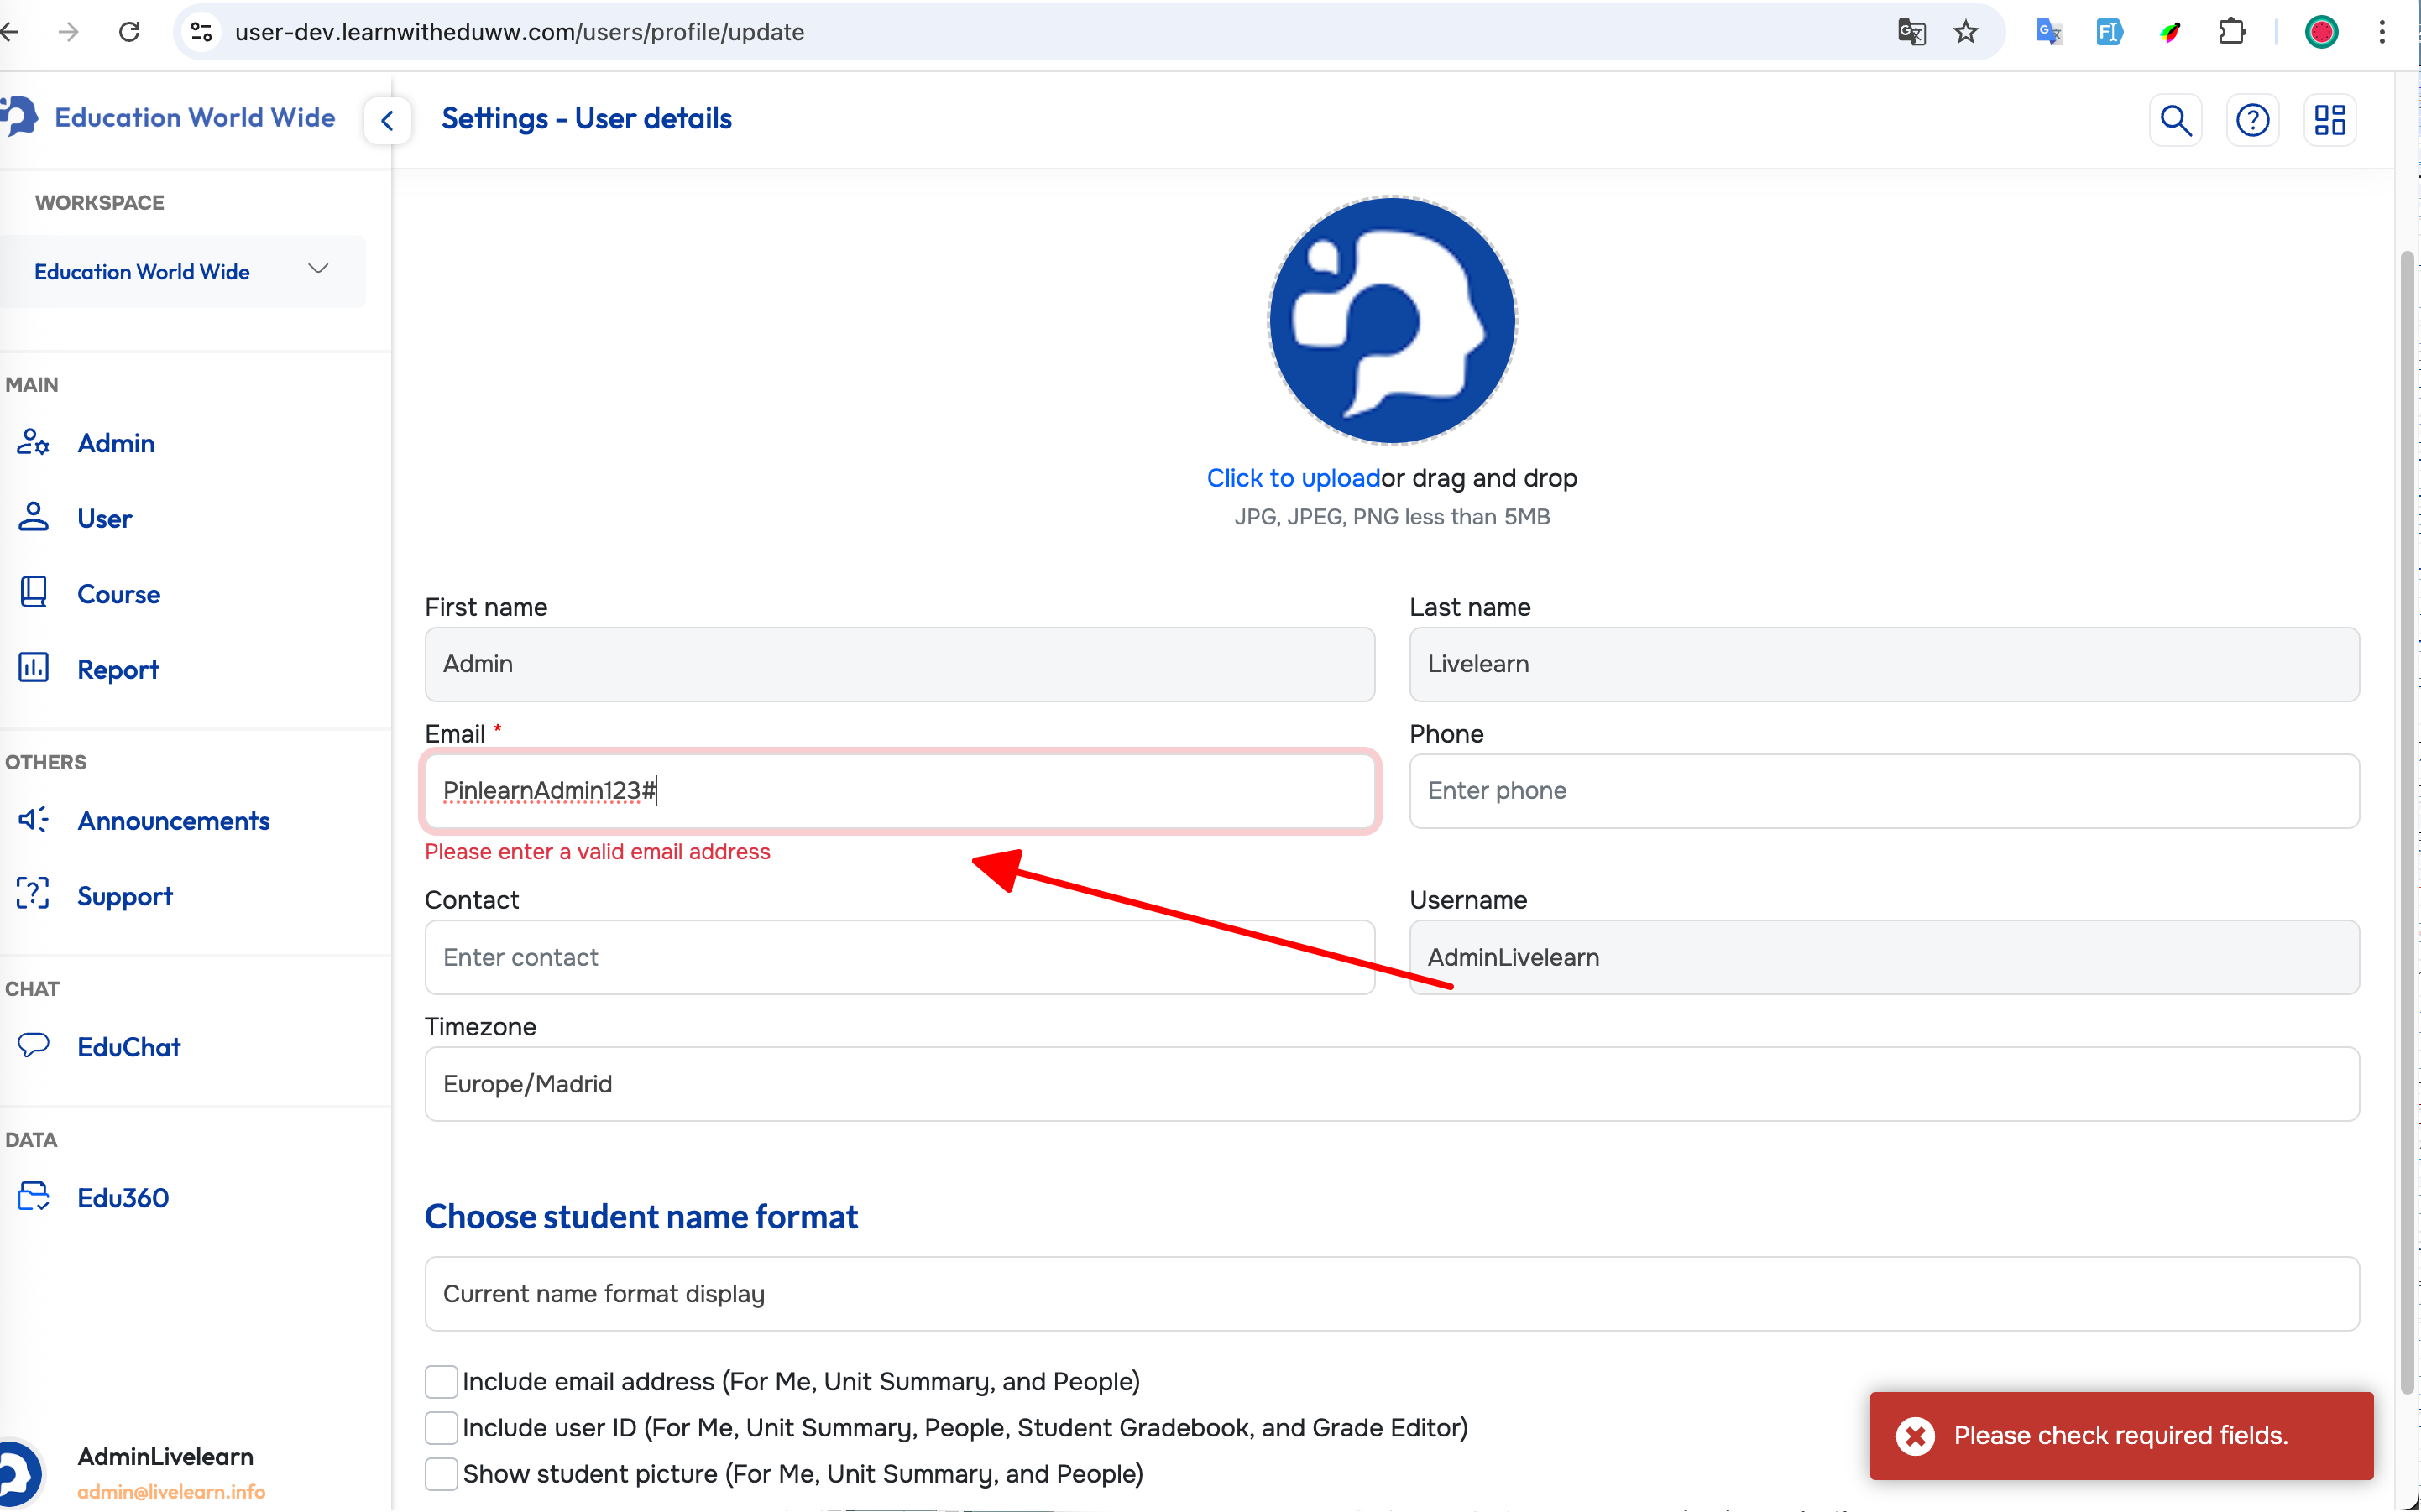Open the Europe/Madrid timezone dropdown
This screenshot has width=2421, height=1512.
(1392, 1084)
